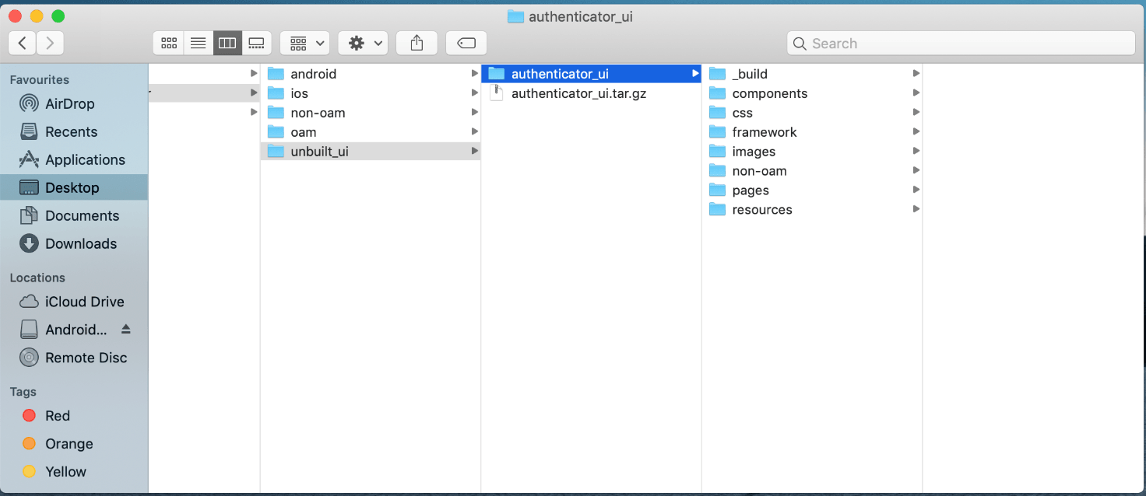Open Documents in the sidebar
Image resolution: width=1146 pixels, height=496 pixels.
[x=73, y=215]
